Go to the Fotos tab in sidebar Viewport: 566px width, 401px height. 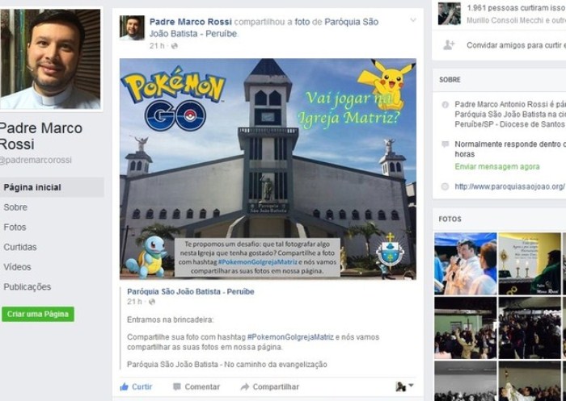point(15,227)
